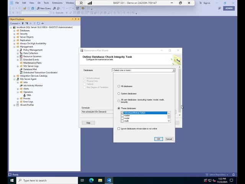
Task: Open Activity Monitor icon in Object Explorer
Action: pos(42,23)
